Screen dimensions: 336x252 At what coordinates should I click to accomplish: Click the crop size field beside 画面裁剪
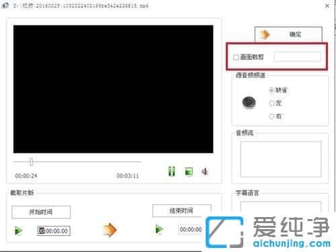pos(298,57)
